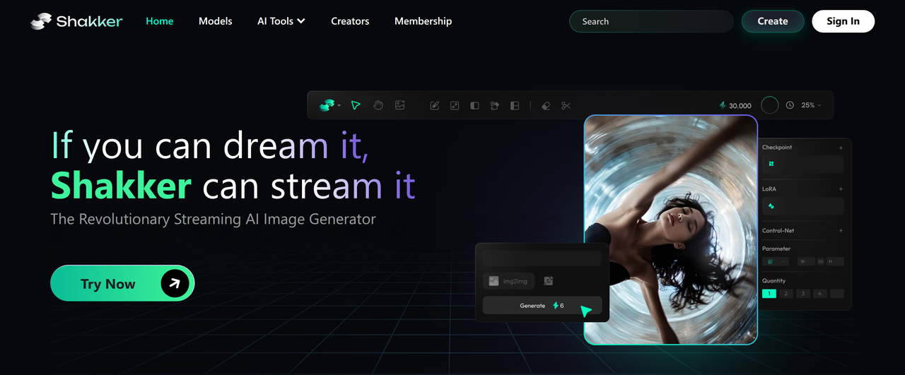Image resolution: width=905 pixels, height=375 pixels.
Task: Click the green Checkpoint model icon
Action: (x=771, y=164)
